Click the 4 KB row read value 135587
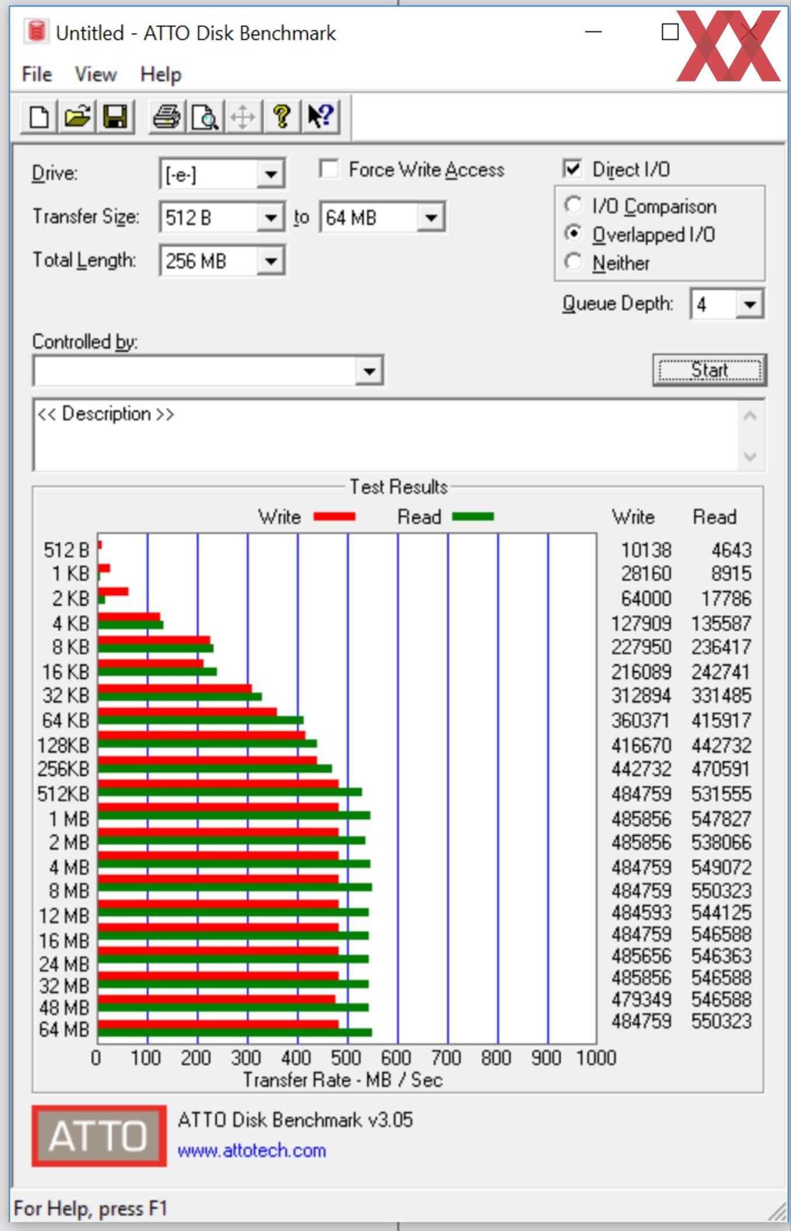The width and height of the screenshot is (791, 1231). pos(721,624)
